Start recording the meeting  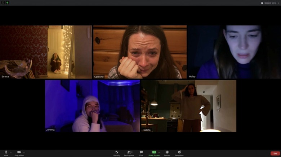[x=167, y=153]
